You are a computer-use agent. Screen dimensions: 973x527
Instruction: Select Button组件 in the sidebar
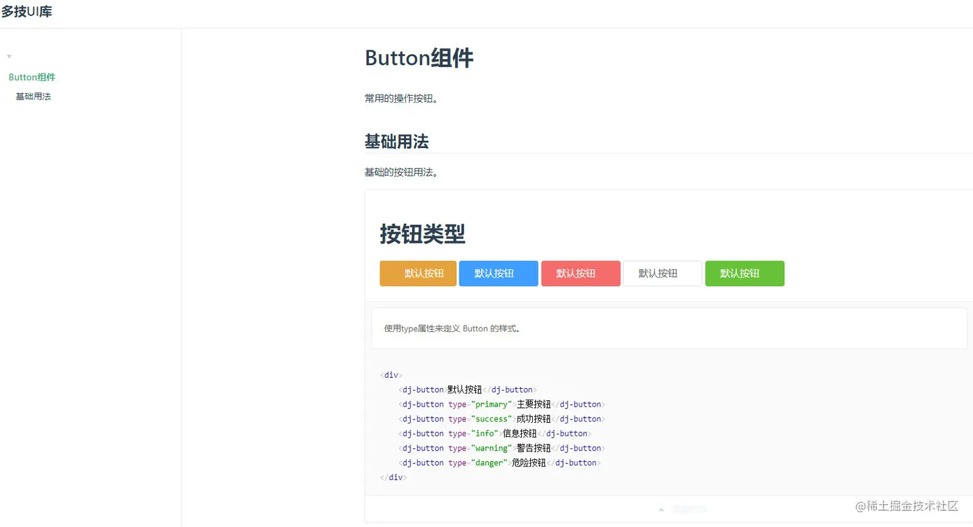click(x=32, y=77)
